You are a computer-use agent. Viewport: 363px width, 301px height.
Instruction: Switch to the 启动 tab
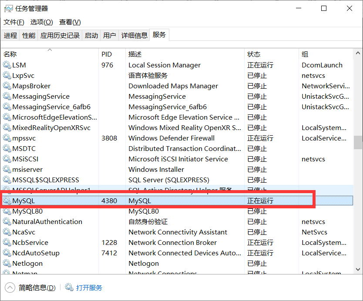(91, 35)
